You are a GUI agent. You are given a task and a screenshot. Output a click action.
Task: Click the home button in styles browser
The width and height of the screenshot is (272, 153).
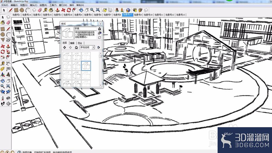coord(76,47)
